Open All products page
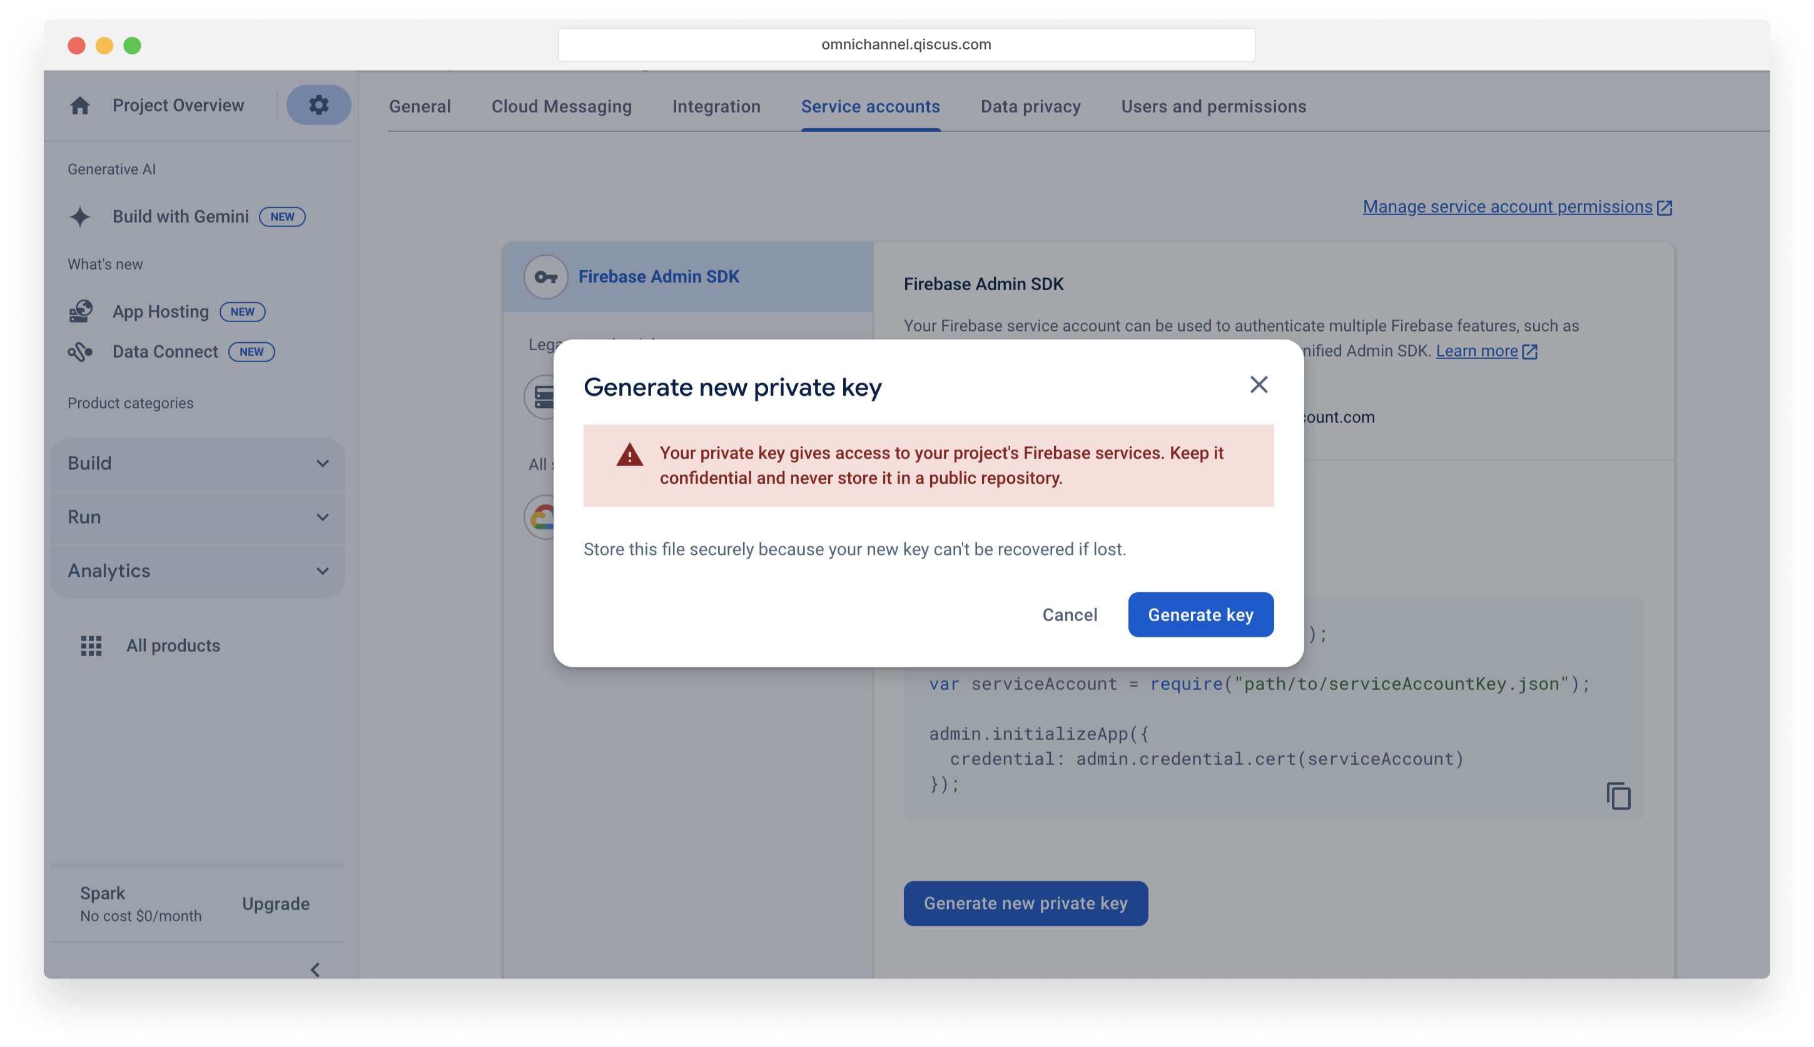 [173, 645]
